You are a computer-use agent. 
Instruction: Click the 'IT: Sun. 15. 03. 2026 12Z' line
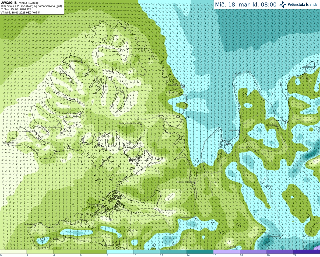[x=16, y=9]
